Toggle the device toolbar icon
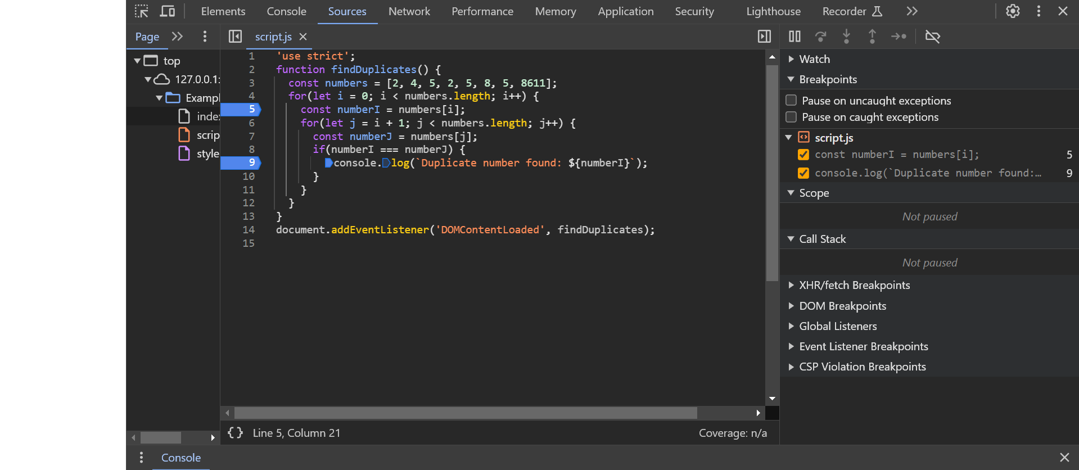 pyautogui.click(x=167, y=11)
